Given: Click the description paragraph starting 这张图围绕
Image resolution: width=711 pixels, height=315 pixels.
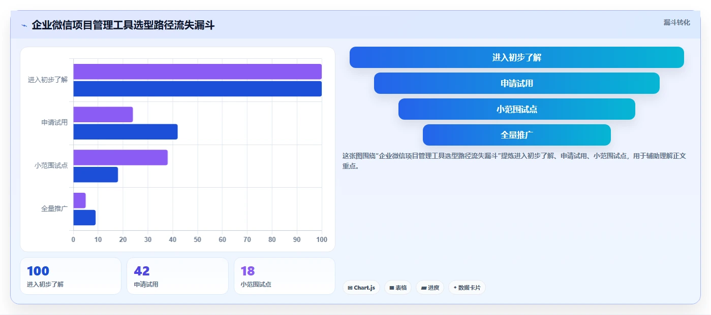Looking at the screenshot, I should (514, 161).
